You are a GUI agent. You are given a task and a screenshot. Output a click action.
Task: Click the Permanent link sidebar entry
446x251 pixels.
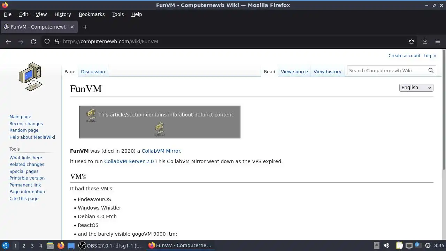pyautogui.click(x=25, y=185)
